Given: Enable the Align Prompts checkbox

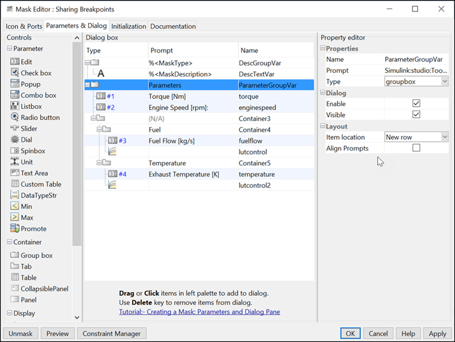Looking at the screenshot, I should point(416,148).
